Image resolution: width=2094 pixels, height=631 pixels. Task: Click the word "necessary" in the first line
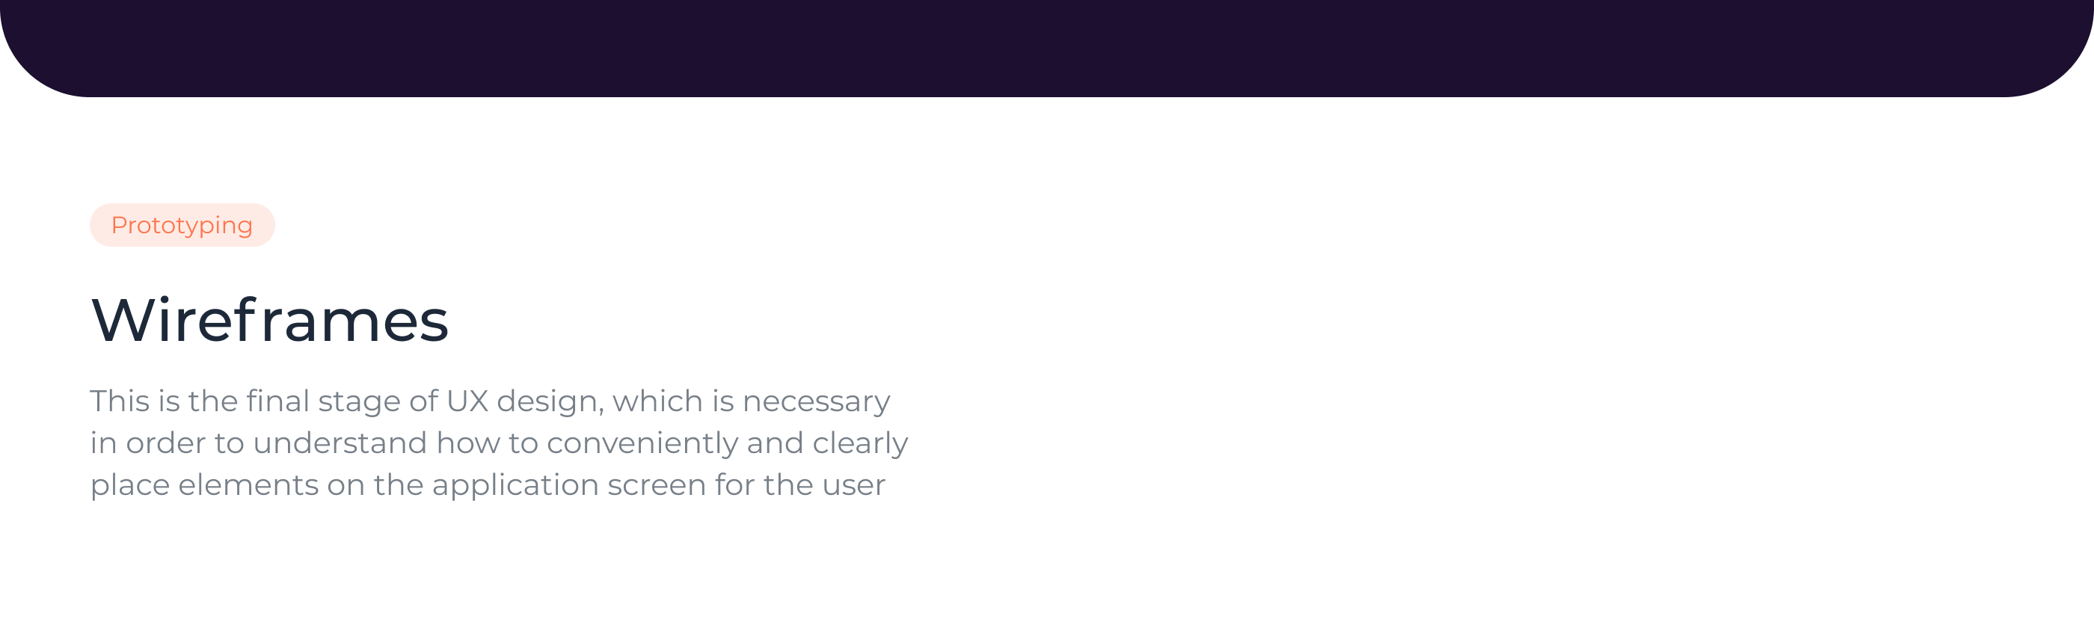[815, 401]
